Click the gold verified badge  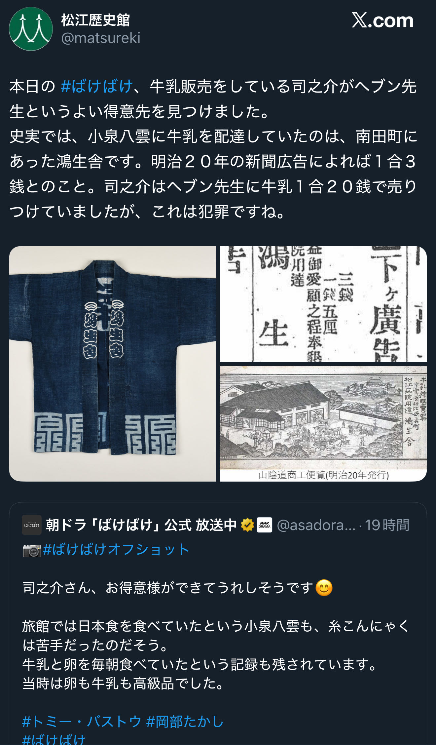(x=247, y=525)
